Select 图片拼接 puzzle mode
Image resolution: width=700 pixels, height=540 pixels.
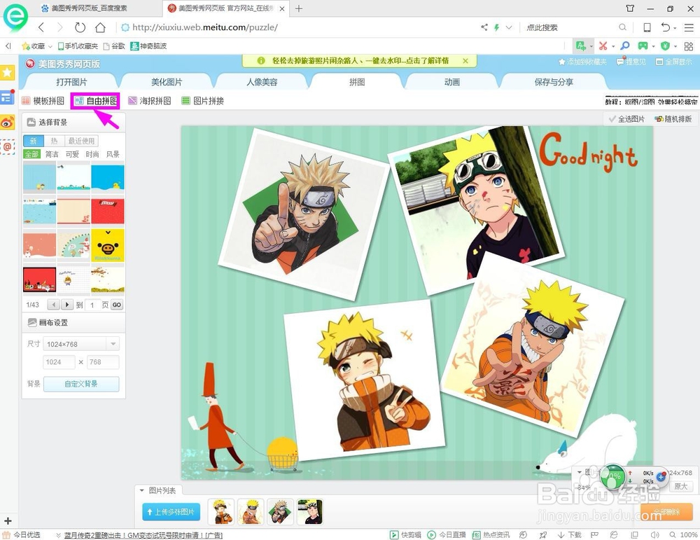[203, 101]
